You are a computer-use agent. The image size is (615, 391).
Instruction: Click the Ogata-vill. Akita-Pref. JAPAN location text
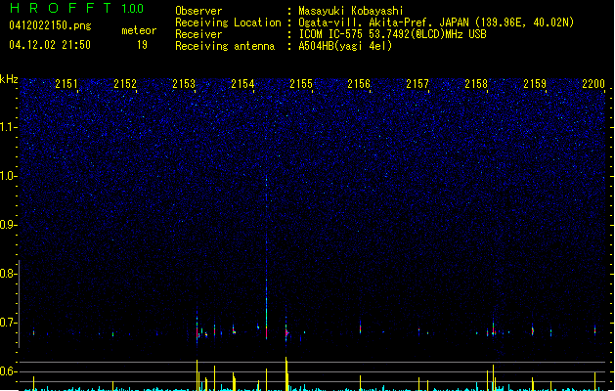[436, 22]
